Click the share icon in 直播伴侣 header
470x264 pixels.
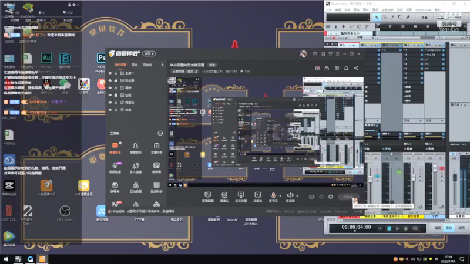click(x=356, y=68)
